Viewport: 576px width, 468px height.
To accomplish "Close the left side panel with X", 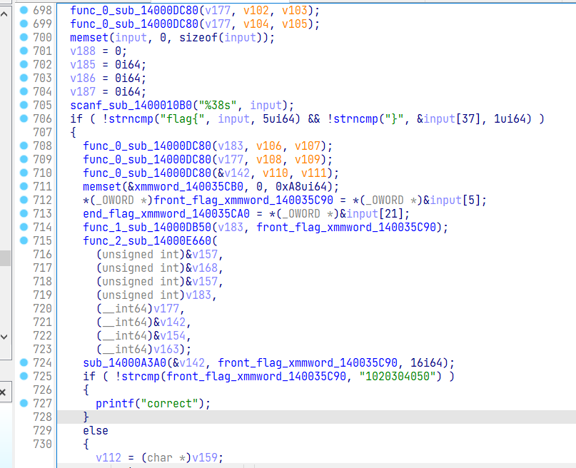I will pos(4,392).
